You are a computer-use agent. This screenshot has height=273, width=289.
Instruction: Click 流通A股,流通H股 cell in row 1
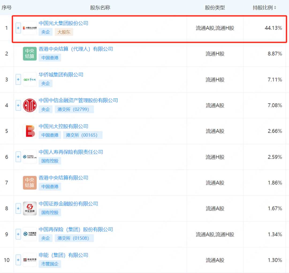pos(215,28)
